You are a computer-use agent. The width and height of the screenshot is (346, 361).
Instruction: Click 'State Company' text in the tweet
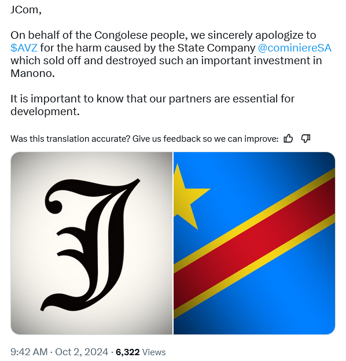216,48
